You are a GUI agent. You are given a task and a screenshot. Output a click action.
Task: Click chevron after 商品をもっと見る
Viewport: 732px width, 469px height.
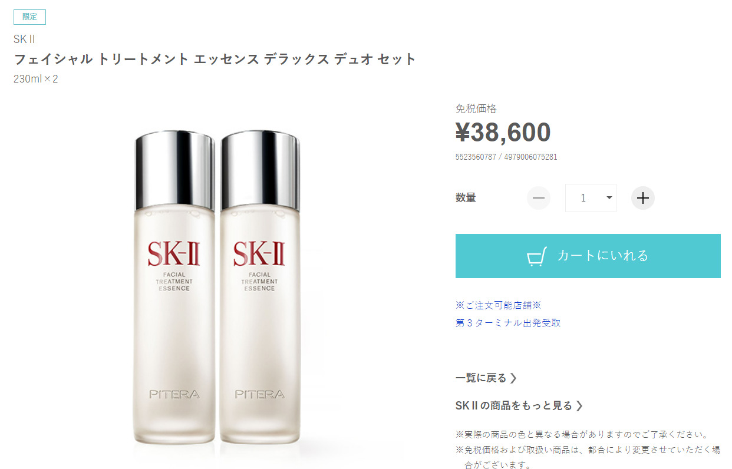click(579, 405)
